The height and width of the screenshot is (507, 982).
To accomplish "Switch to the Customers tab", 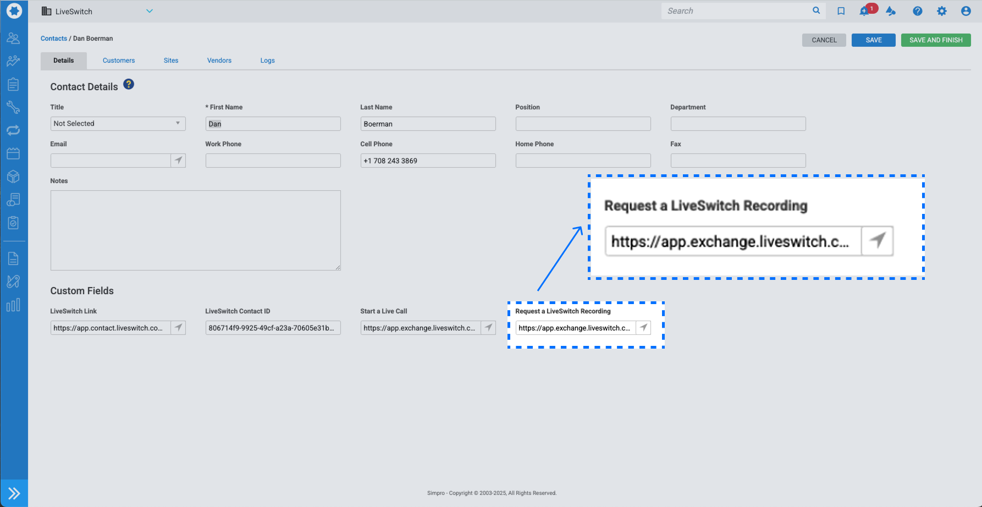I will click(119, 60).
